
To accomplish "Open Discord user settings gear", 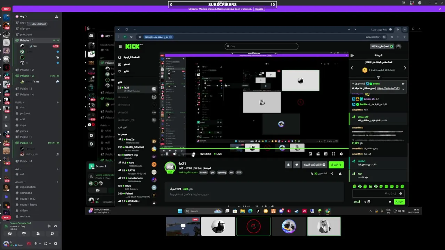I will coord(55,244).
